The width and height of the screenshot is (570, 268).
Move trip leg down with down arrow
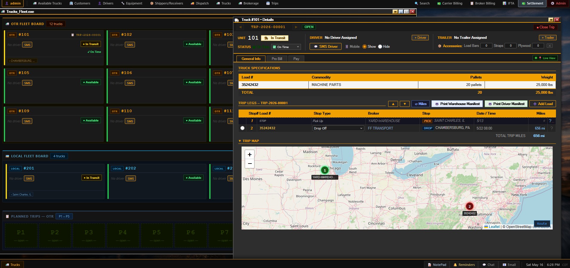[x=405, y=104]
